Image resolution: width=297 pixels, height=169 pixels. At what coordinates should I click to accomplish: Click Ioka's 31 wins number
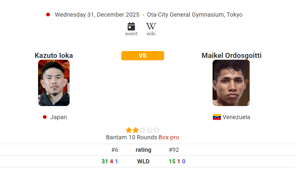click(x=105, y=162)
